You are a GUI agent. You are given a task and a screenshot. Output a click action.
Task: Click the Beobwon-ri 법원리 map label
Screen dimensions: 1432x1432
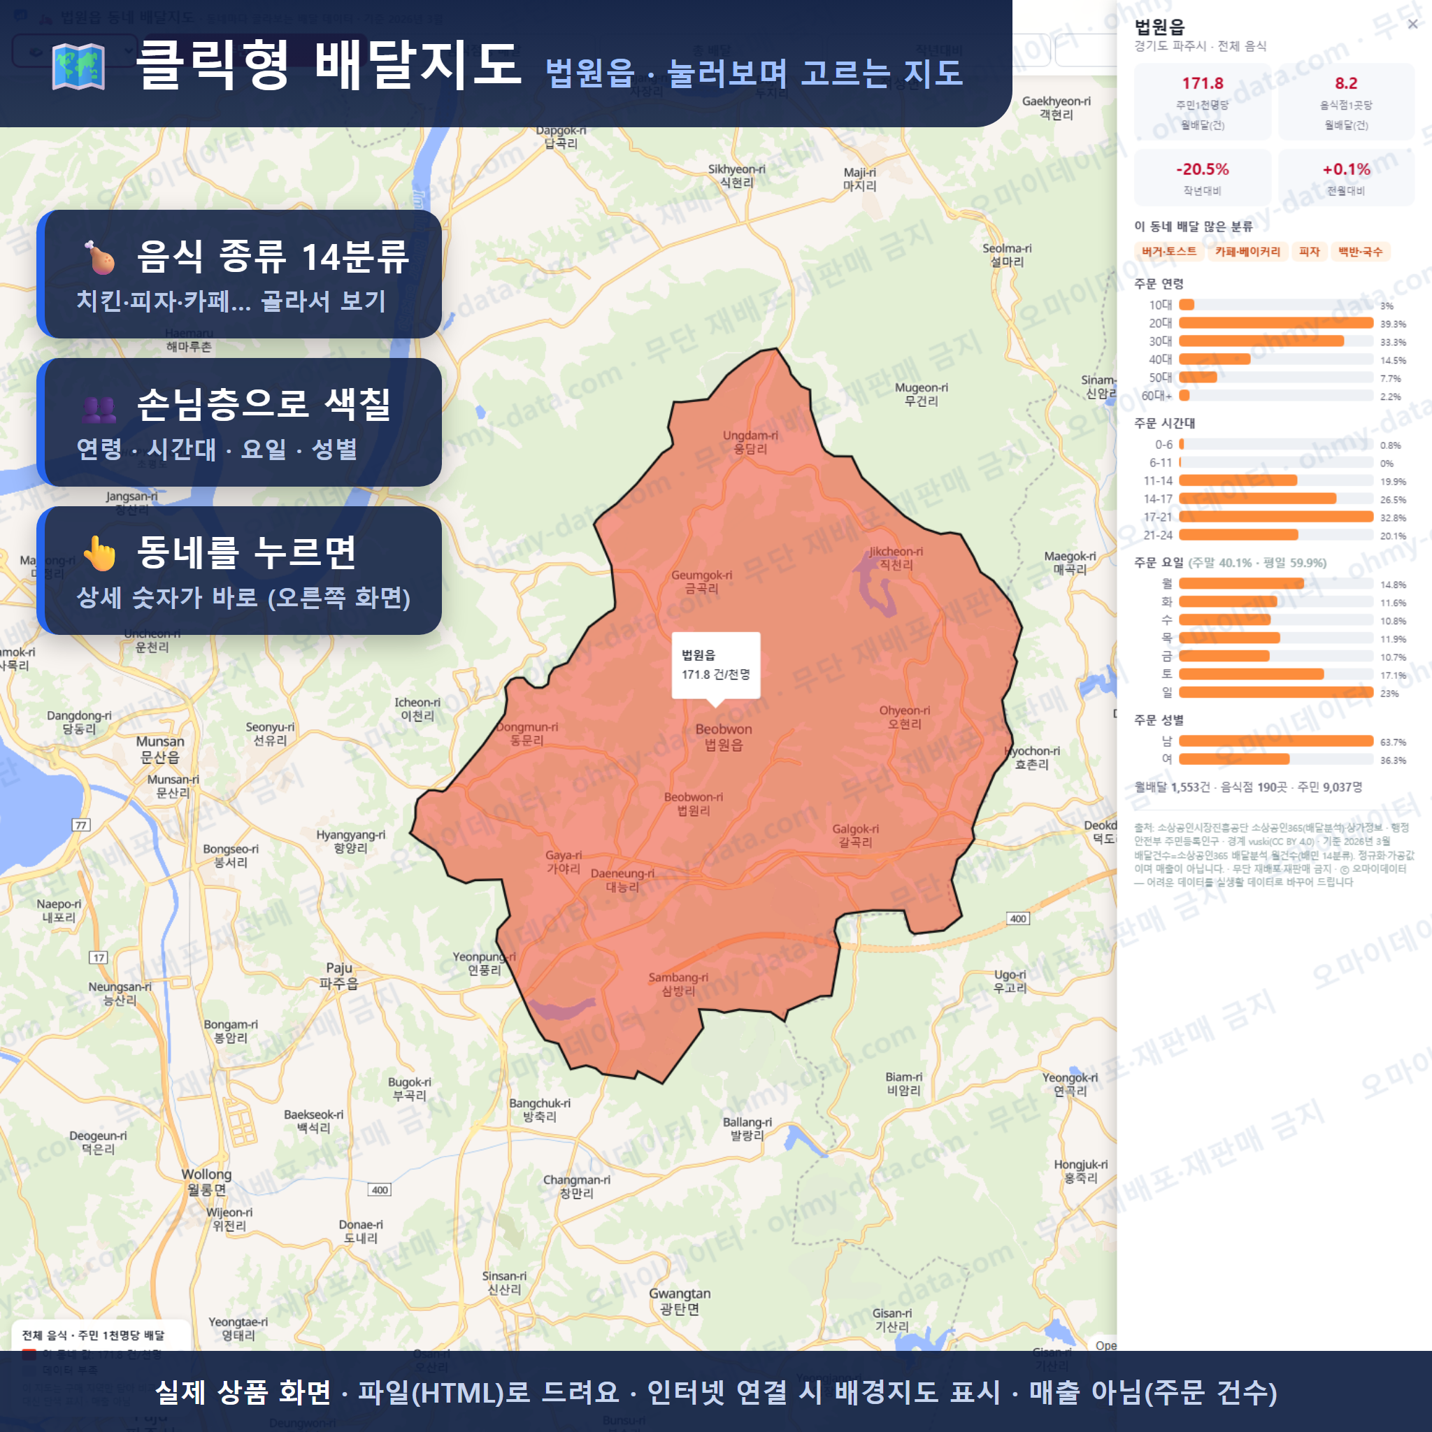click(693, 803)
